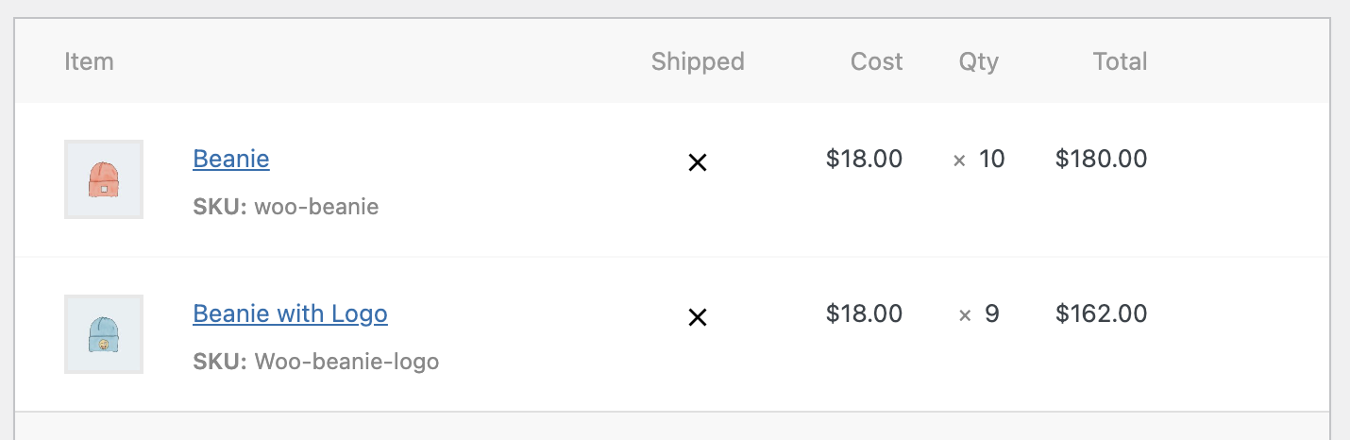Click the quantity 10 for Beanie
Viewport: 1350px width, 440px height.
click(991, 159)
